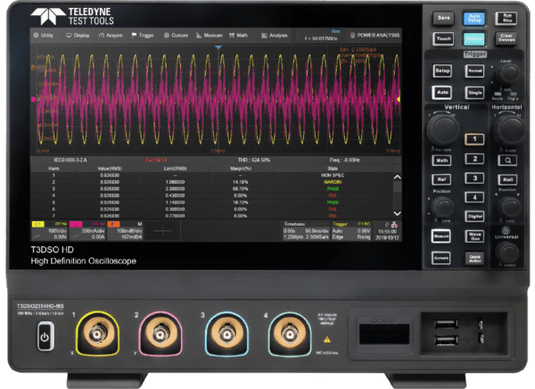Open the yellow C1 channel descriptor box

coord(49,231)
